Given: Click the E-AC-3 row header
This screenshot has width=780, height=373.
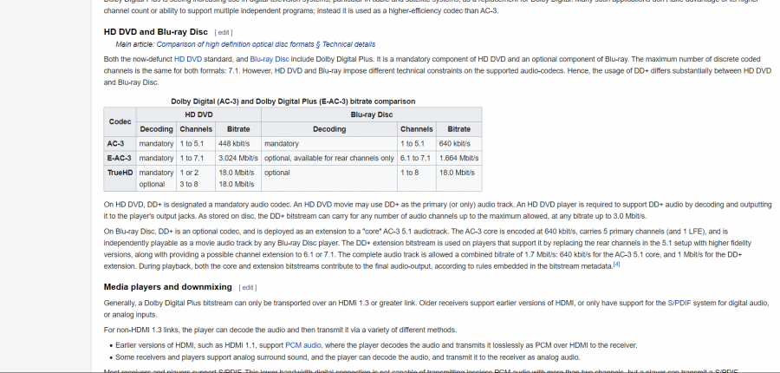Looking at the screenshot, I should [120, 158].
